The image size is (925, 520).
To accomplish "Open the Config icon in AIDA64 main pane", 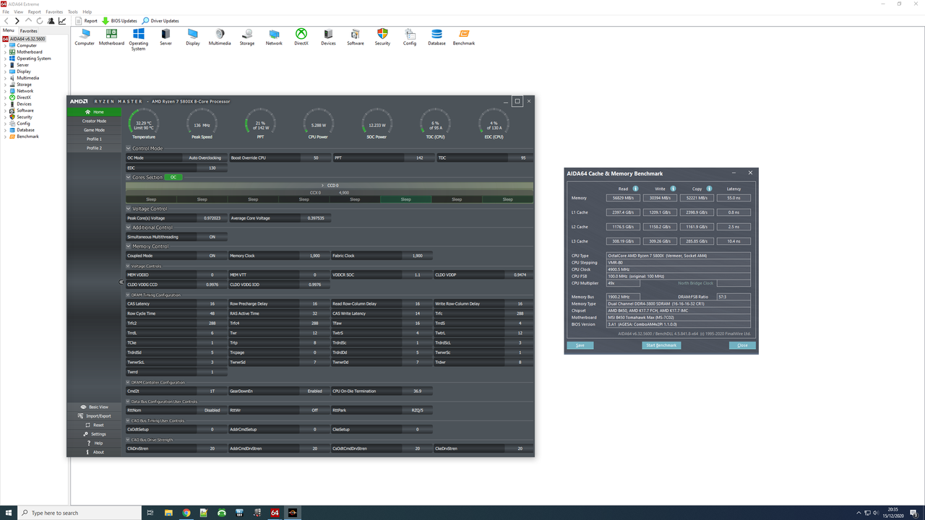I will [410, 34].
